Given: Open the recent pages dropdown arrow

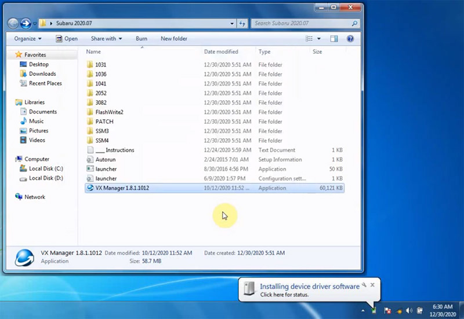Looking at the screenshot, I should click(35, 24).
